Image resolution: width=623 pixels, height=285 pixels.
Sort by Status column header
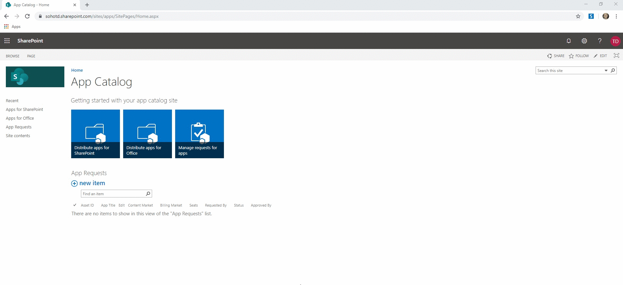[x=239, y=205]
